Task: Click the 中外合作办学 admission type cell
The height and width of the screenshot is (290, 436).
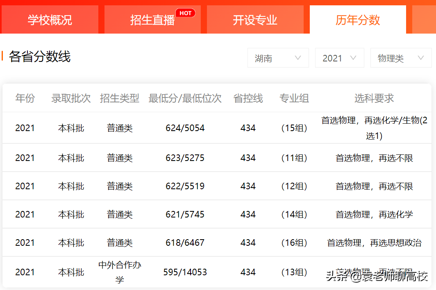Action: click(x=119, y=272)
